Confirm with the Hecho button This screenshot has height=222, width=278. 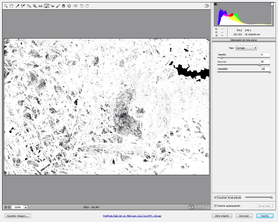[265, 216]
